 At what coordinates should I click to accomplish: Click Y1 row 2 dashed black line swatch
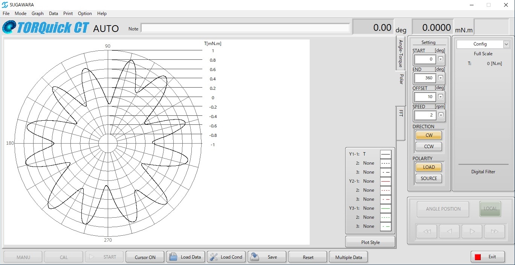pos(385,163)
